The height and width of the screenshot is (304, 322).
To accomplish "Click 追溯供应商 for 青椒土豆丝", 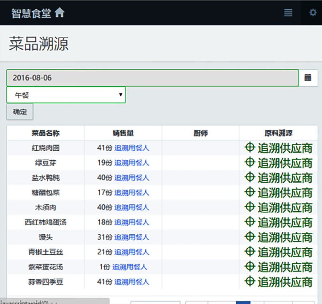I will click(285, 252).
